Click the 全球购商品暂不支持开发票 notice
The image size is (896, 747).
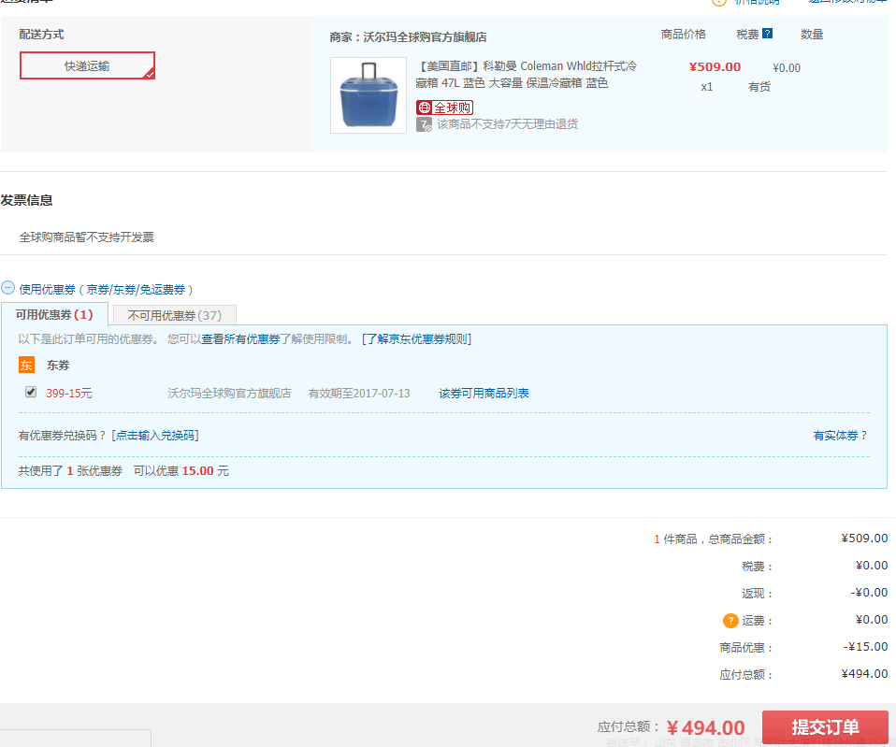pyautogui.click(x=86, y=237)
